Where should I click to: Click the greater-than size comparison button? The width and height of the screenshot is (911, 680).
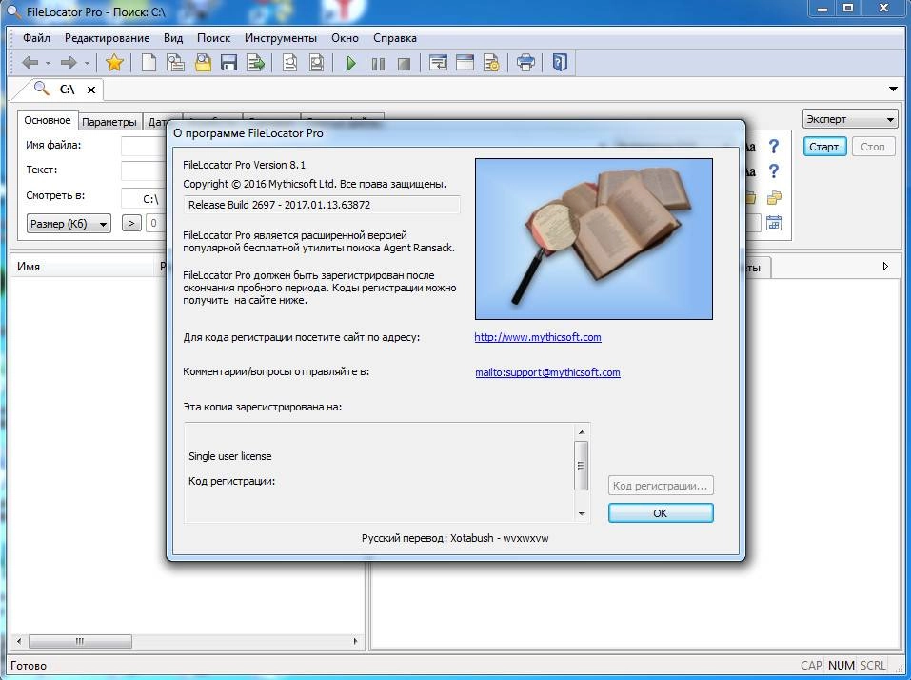(131, 223)
